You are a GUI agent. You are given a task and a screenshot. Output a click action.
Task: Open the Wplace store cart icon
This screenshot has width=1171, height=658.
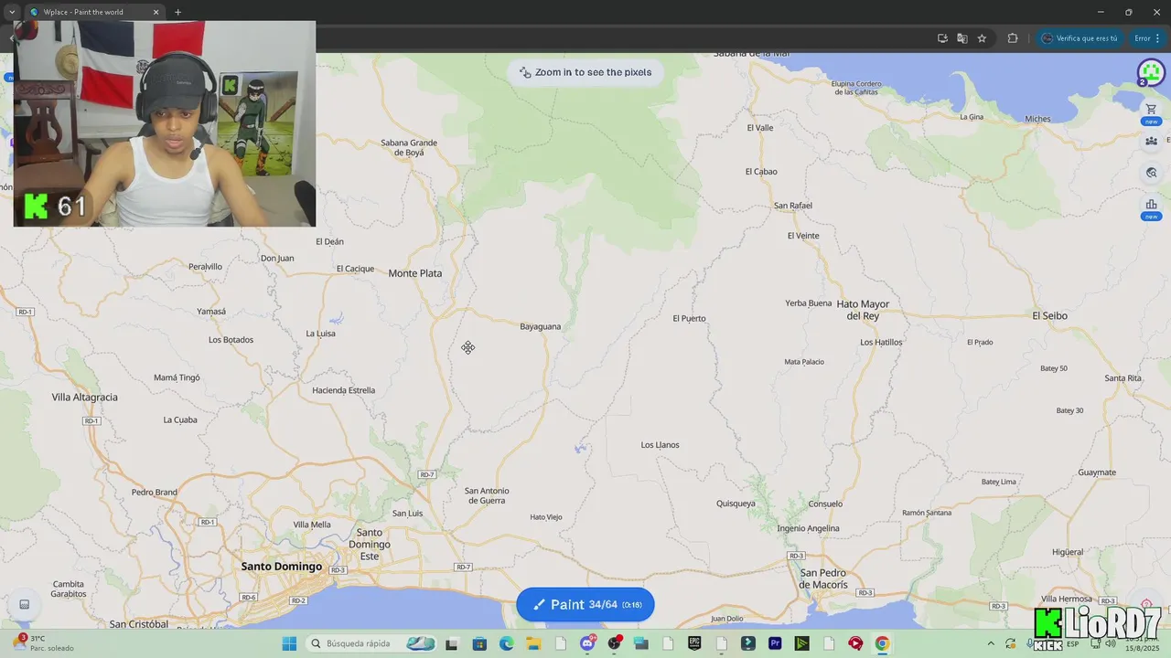click(1151, 109)
